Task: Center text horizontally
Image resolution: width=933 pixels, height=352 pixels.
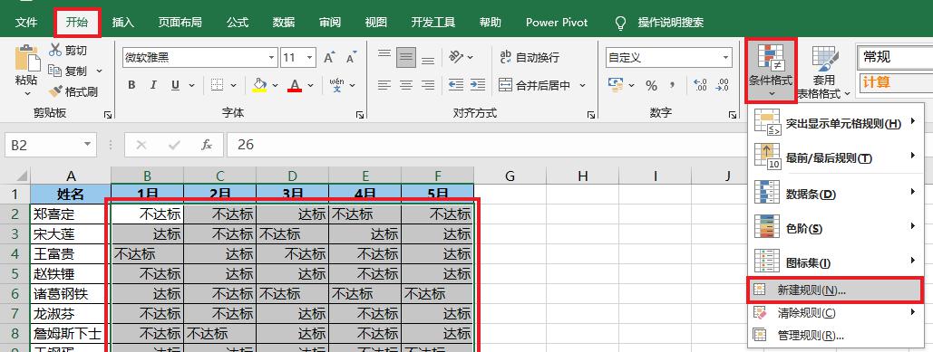Action: (406, 85)
